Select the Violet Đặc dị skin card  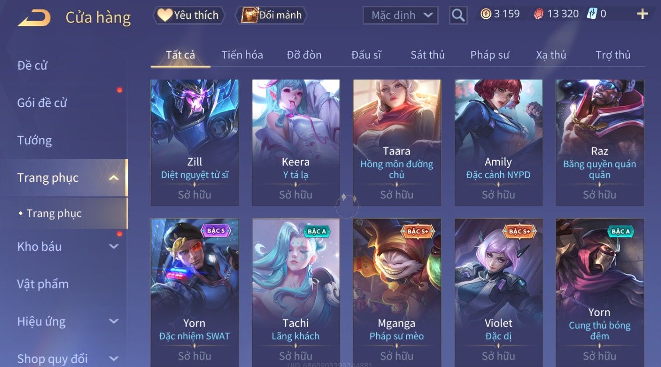coord(498,292)
